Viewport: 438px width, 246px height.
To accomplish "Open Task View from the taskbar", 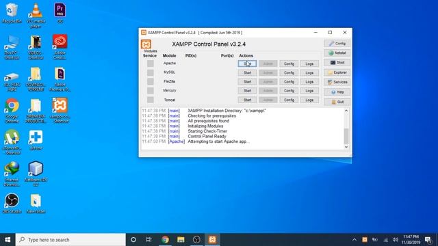I will [x=149, y=240].
